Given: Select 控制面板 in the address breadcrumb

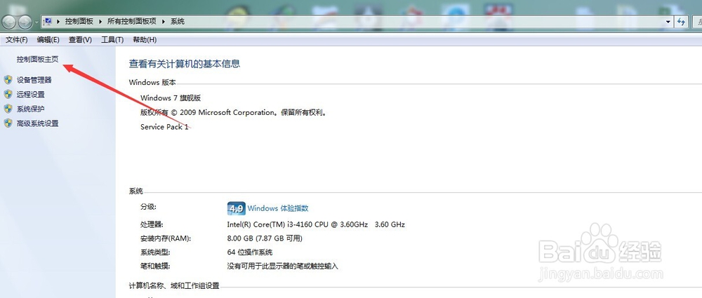Looking at the screenshot, I should (79, 22).
